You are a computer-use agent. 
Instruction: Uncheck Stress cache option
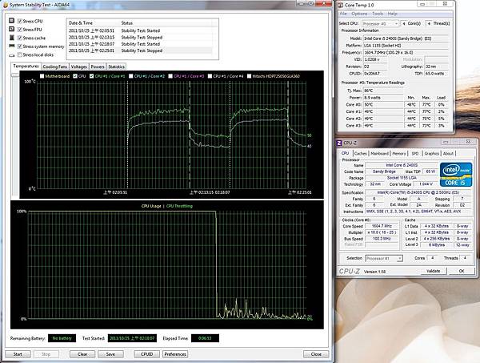pos(20,38)
